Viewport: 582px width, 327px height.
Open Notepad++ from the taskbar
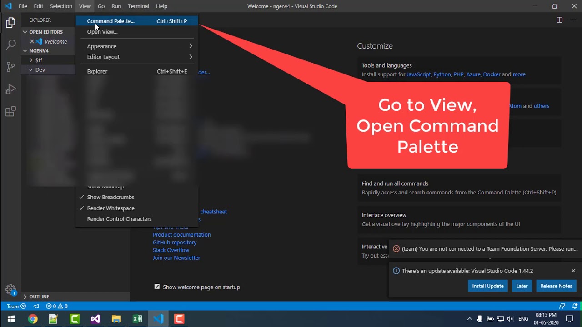pyautogui.click(x=53, y=319)
